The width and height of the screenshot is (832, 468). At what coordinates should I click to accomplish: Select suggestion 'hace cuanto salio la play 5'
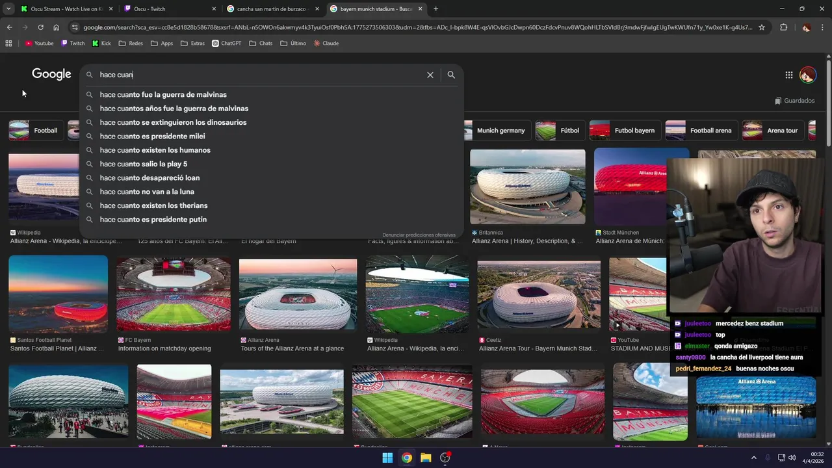pos(271,164)
